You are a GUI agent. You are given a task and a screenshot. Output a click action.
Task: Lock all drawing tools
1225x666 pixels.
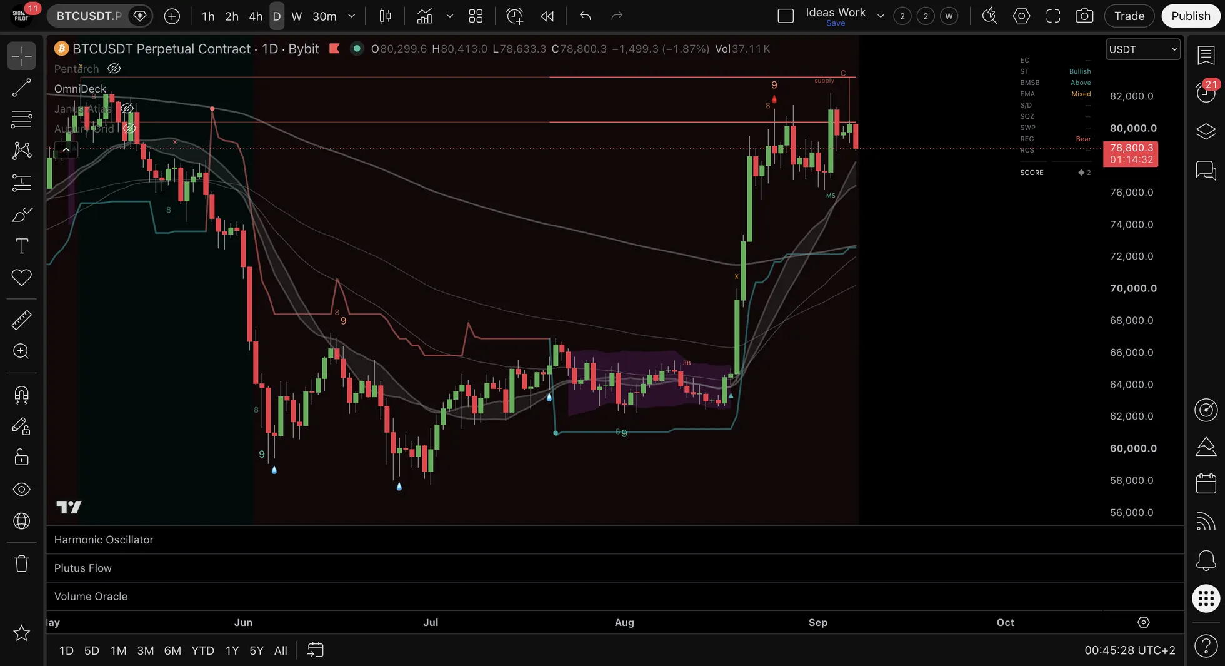22,458
